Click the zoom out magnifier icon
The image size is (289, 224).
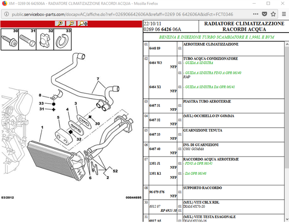(71, 24)
